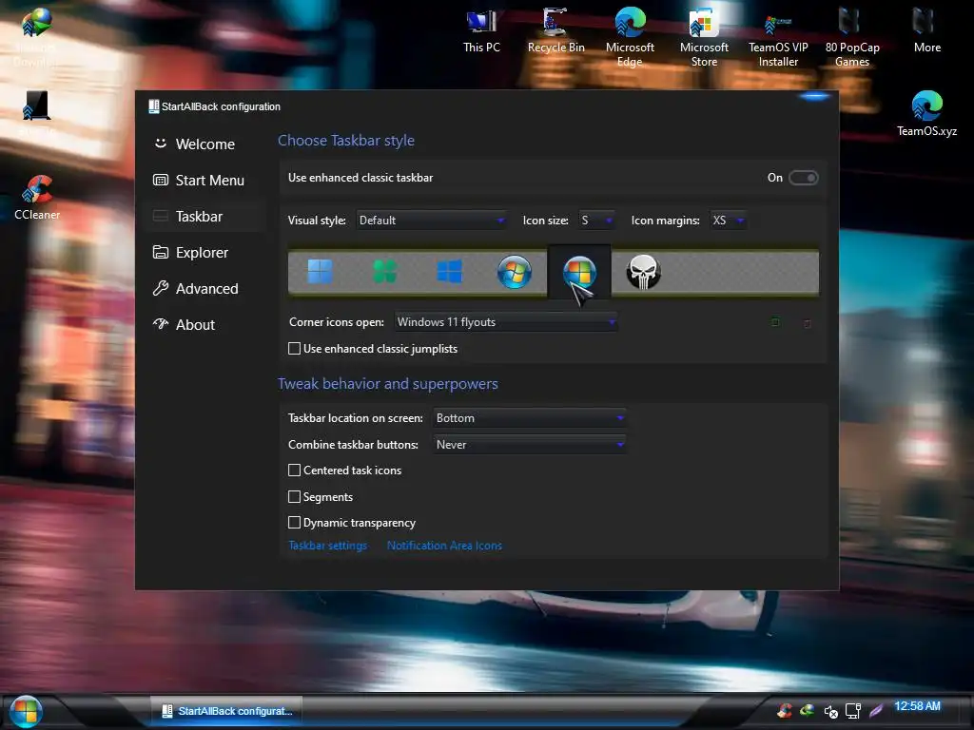The image size is (974, 730).
Task: Open the Advanced section
Action: [x=205, y=288]
